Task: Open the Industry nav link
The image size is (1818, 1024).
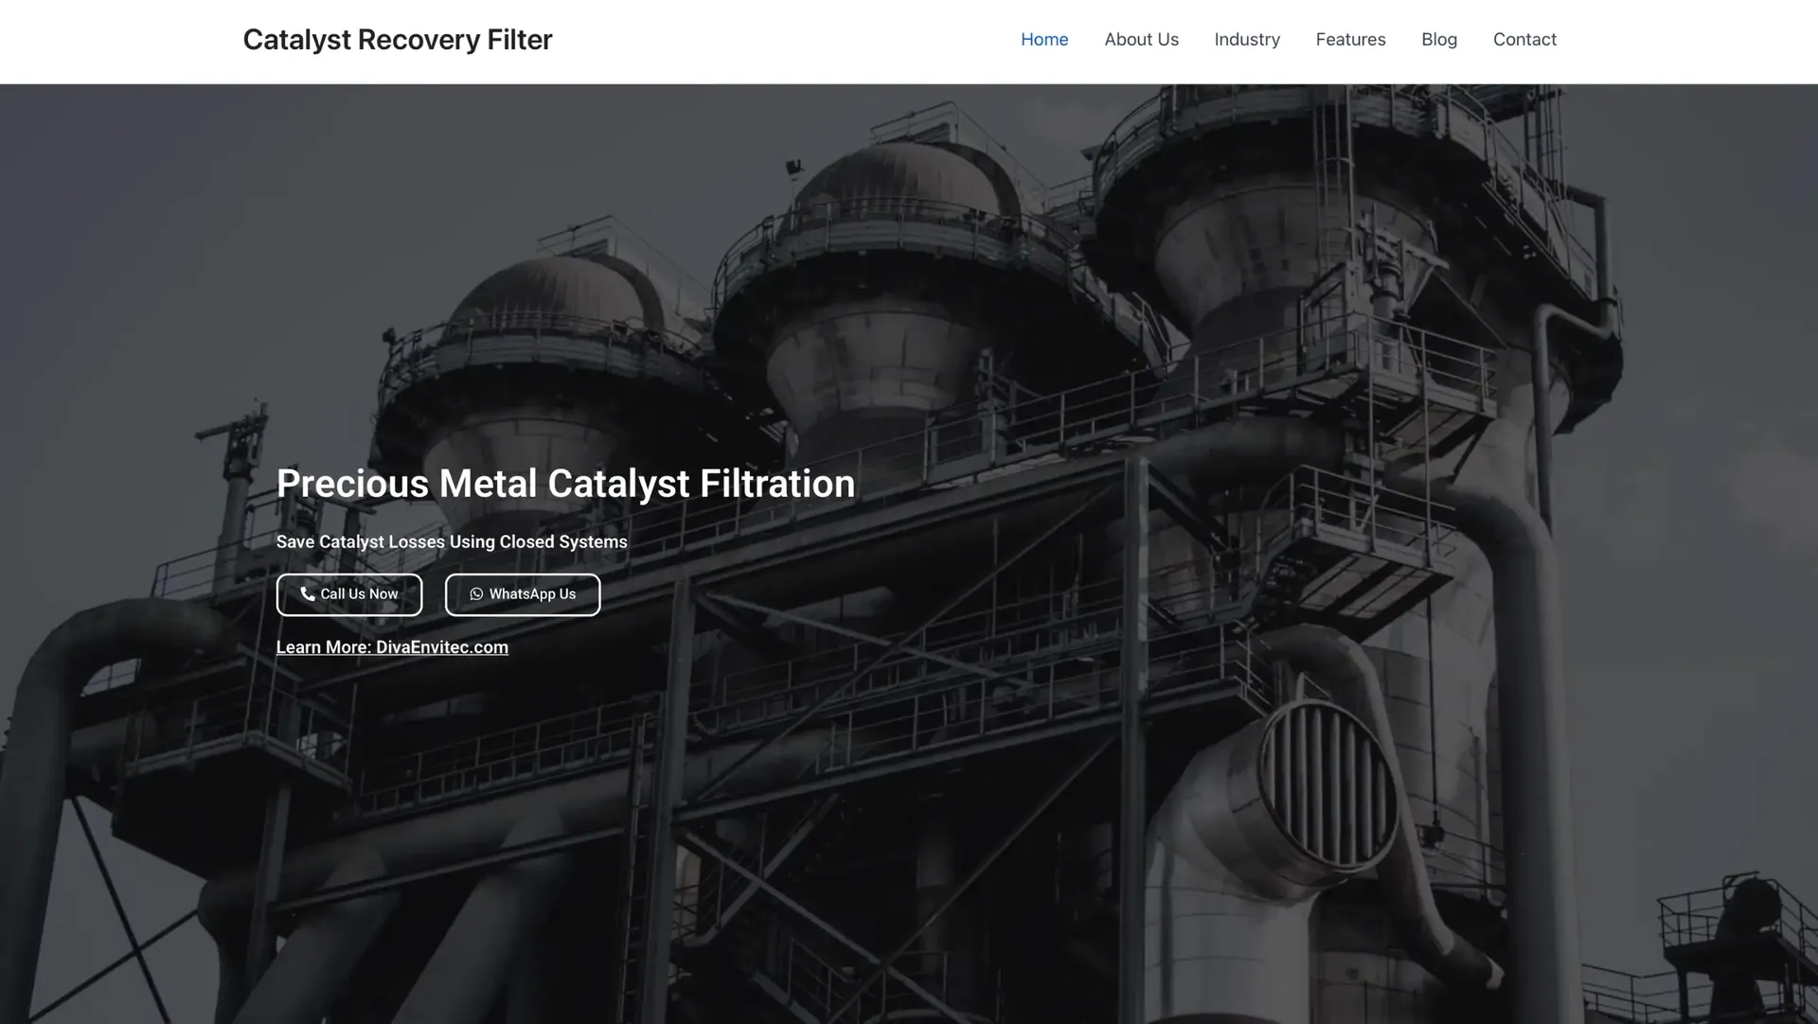Action: [1247, 40]
